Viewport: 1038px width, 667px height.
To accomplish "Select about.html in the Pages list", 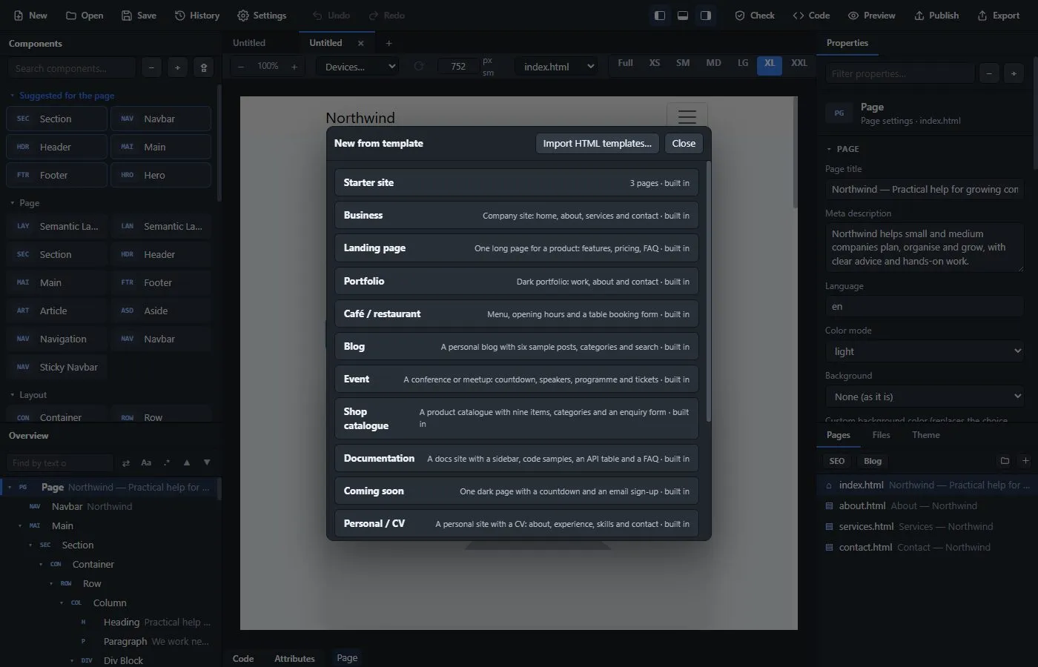I will pos(927,505).
